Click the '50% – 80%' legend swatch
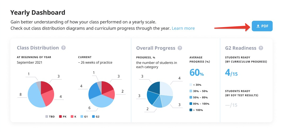284x132 pixels. 191,97
